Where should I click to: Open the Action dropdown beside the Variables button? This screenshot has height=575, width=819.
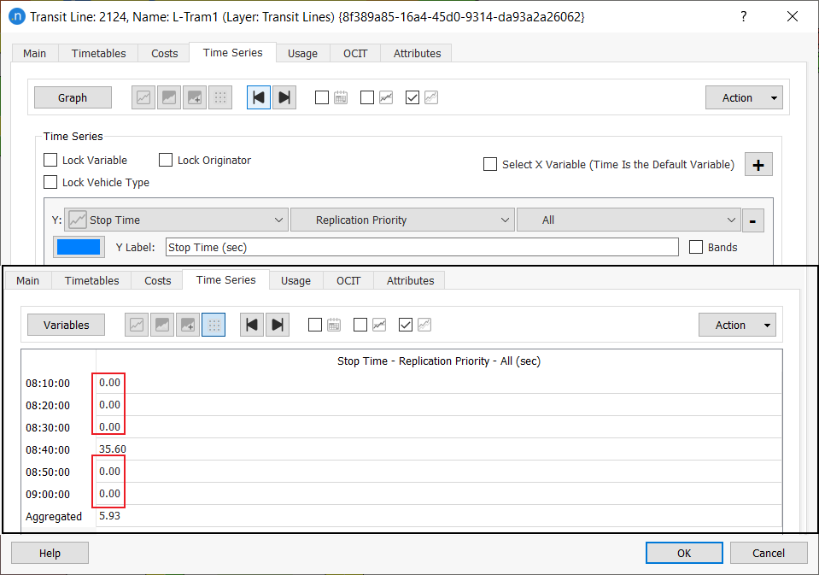[x=737, y=325]
